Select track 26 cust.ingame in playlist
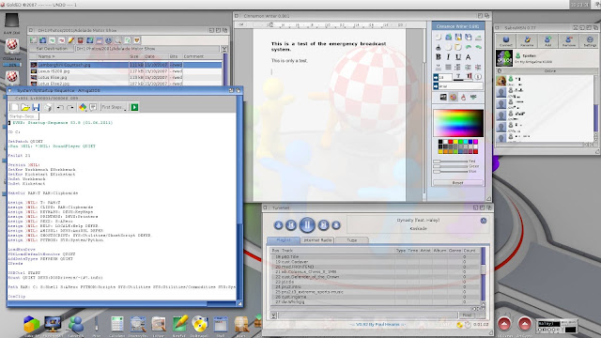This screenshot has width=601, height=338. (x=375, y=297)
